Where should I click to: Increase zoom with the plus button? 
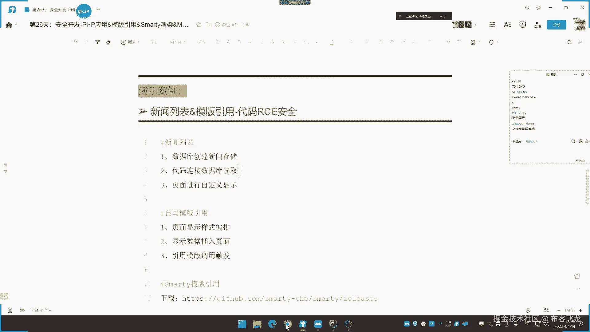[580, 310]
